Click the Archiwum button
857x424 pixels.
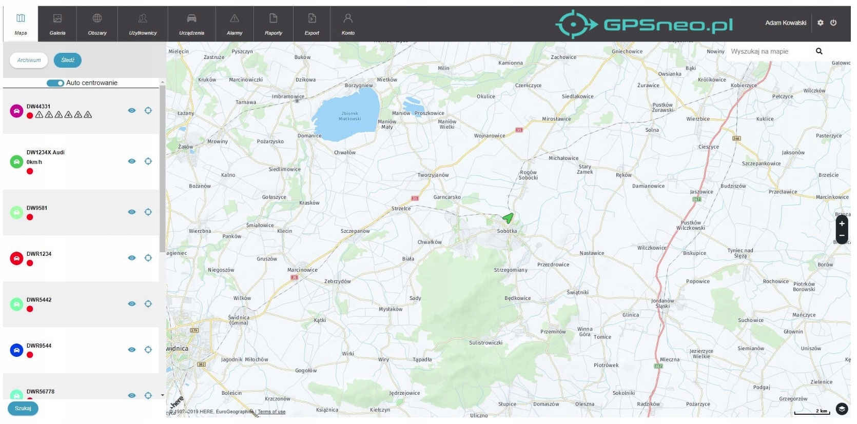point(29,60)
